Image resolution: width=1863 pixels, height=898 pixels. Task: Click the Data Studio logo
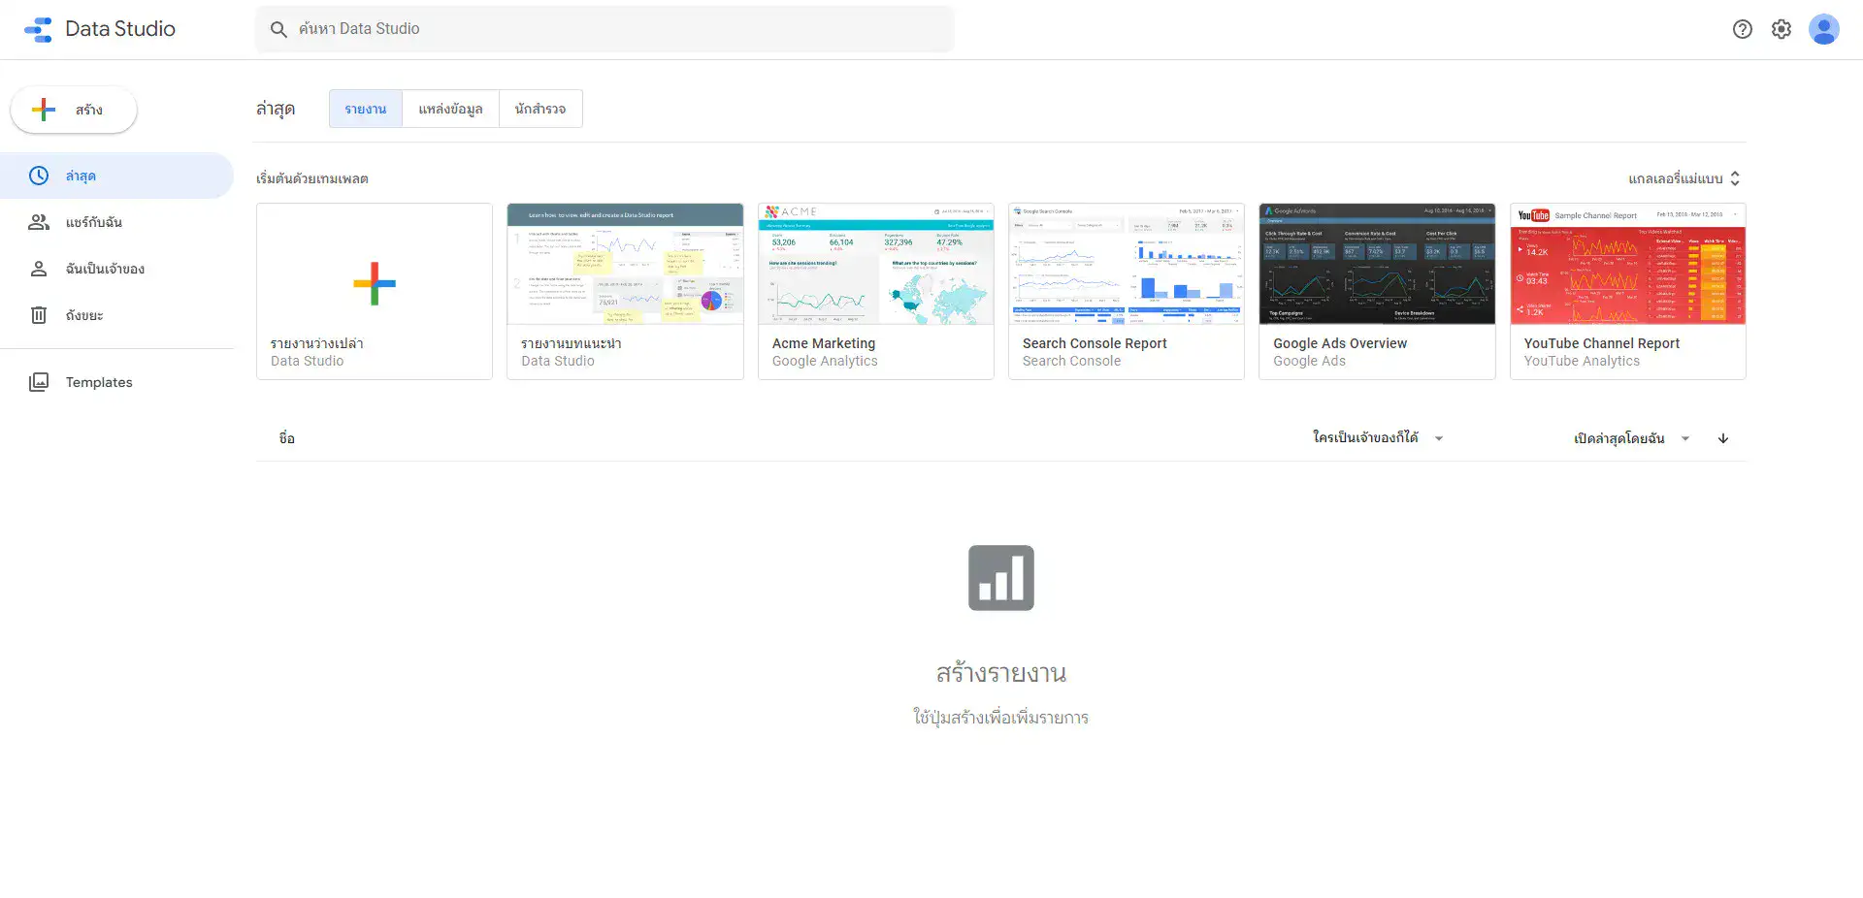pos(100,28)
